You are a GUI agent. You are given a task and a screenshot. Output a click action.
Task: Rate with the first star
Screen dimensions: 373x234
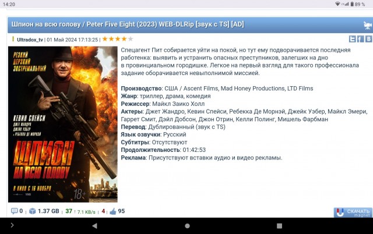[105, 39]
